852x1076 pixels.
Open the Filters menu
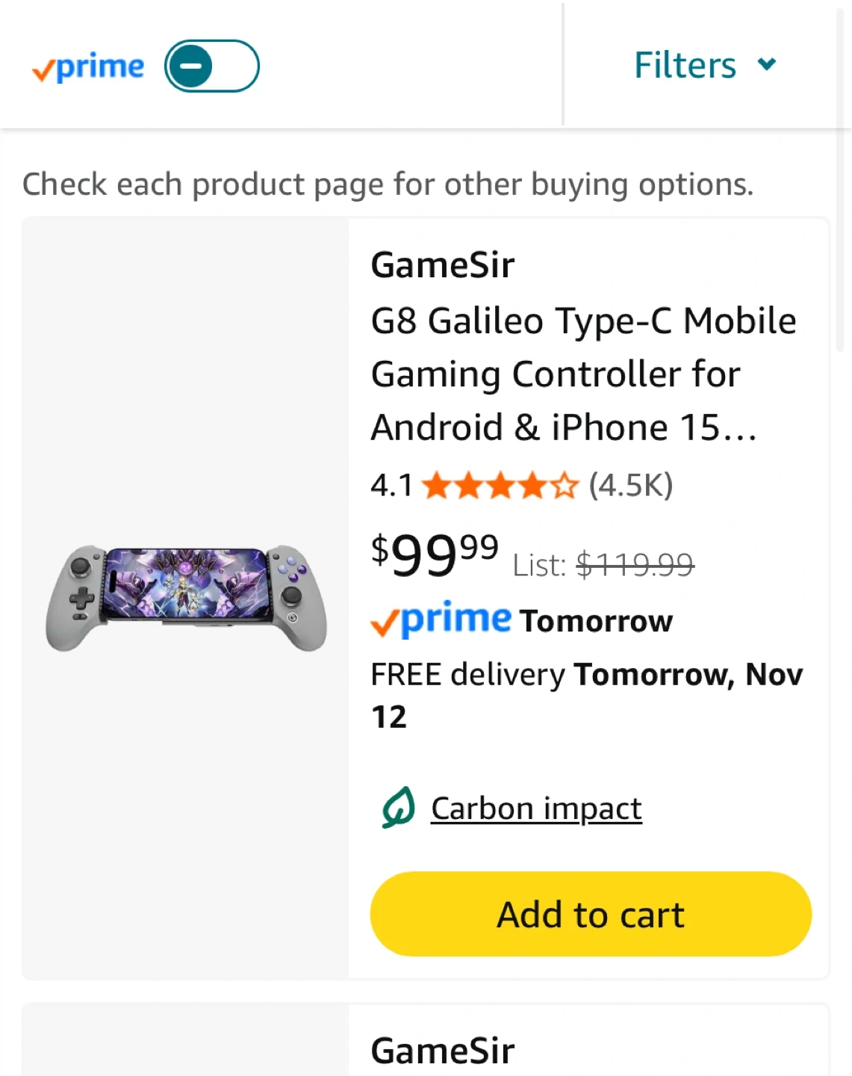(x=685, y=65)
